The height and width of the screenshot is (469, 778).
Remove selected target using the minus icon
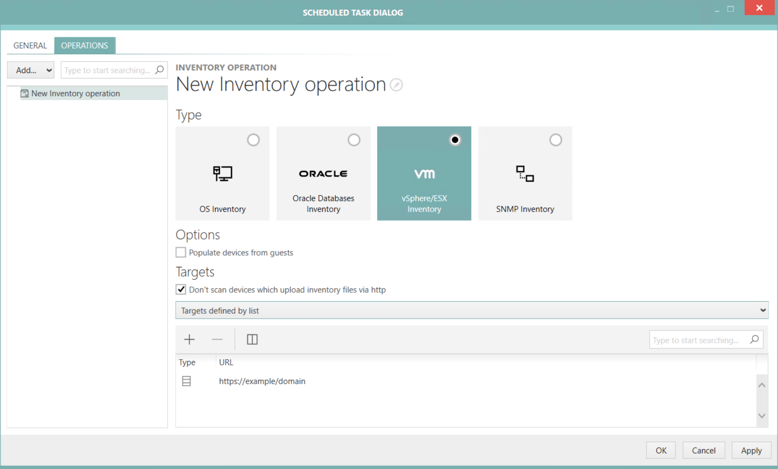pos(217,339)
